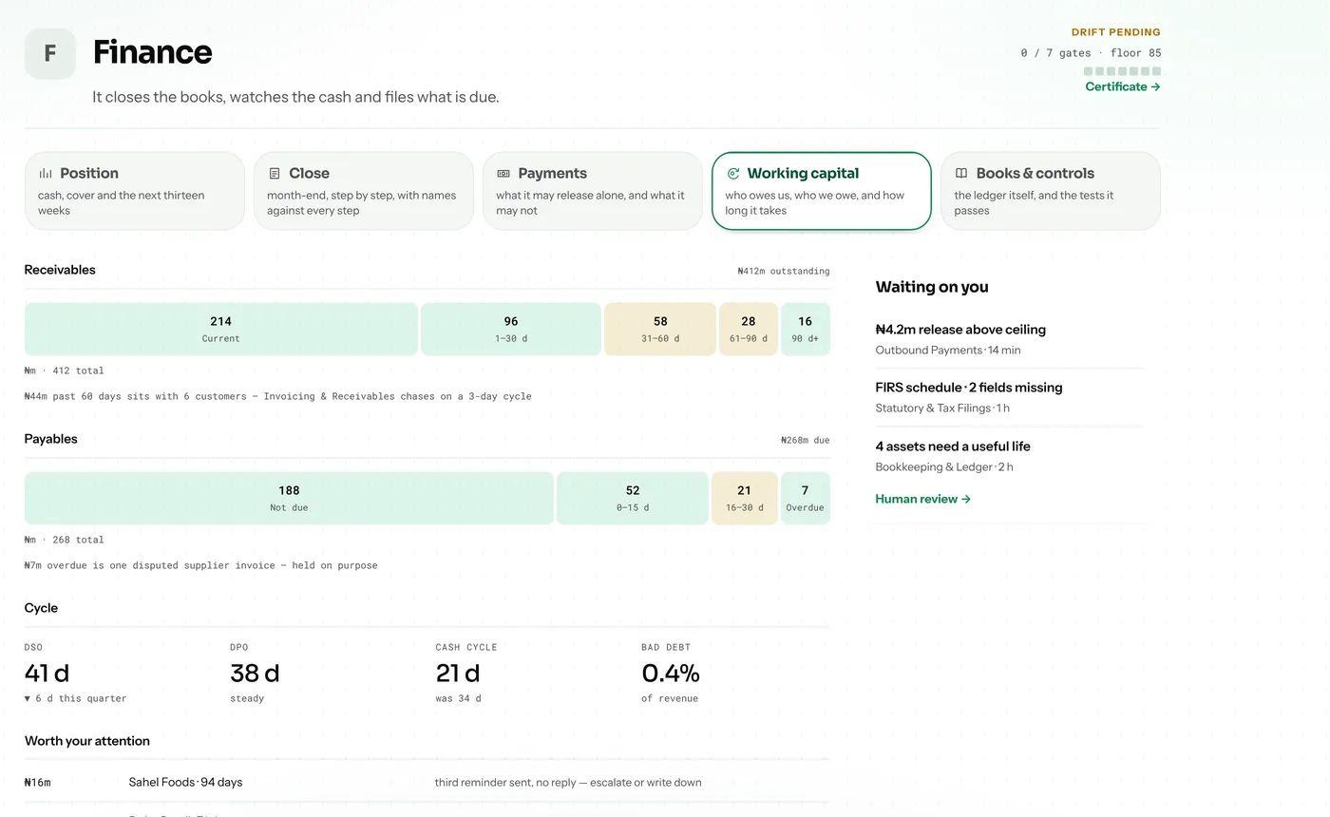Screen dimensions: 1330x817
Task: Click the Sahel Foods 94 days row
Action: [x=427, y=782]
